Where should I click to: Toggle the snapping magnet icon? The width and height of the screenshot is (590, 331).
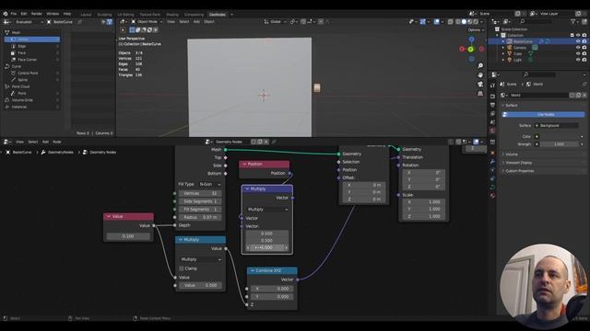[303, 22]
